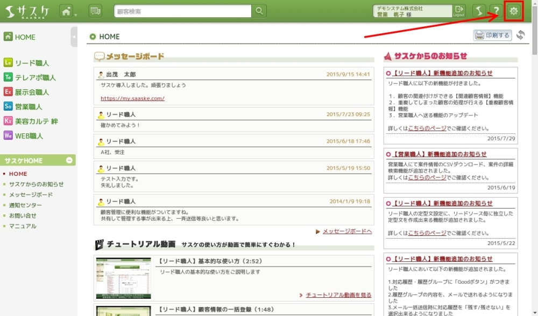Collapse the left sidebar panel
The width and height of the screenshot is (538, 316).
(x=74, y=37)
